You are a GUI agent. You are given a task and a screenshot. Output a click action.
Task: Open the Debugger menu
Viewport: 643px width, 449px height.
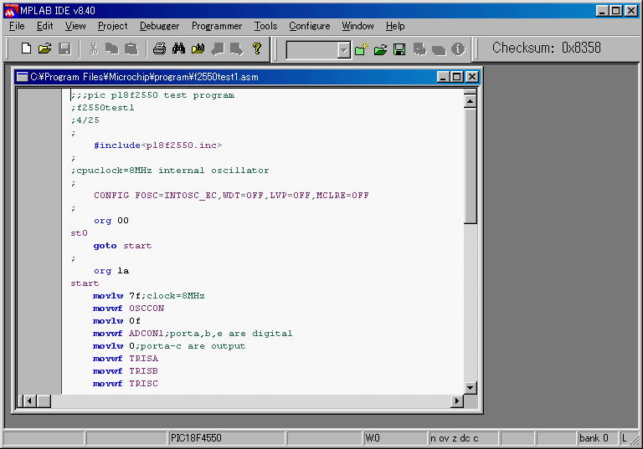tap(160, 26)
